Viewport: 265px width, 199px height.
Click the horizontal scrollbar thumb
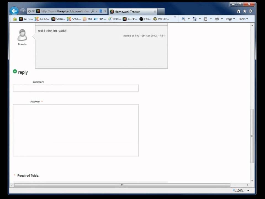click(x=122, y=185)
